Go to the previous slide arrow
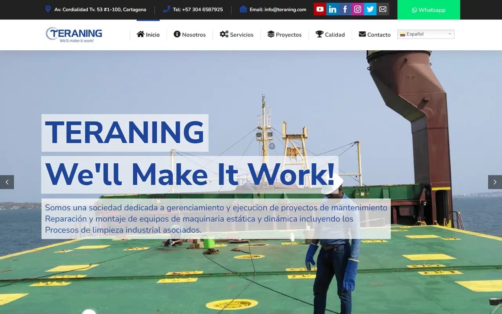 coord(7,182)
